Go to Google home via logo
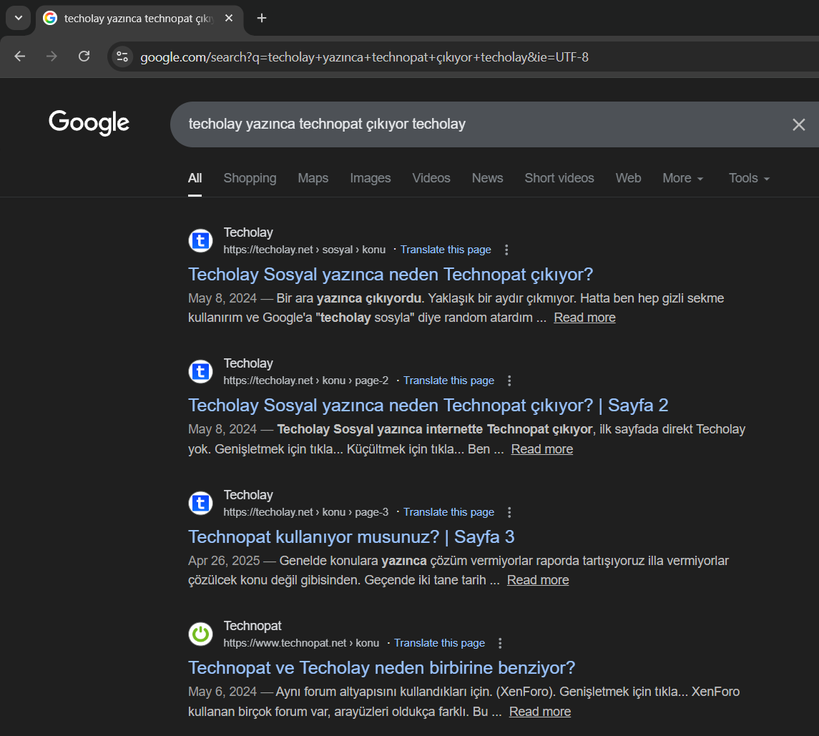 (x=89, y=122)
